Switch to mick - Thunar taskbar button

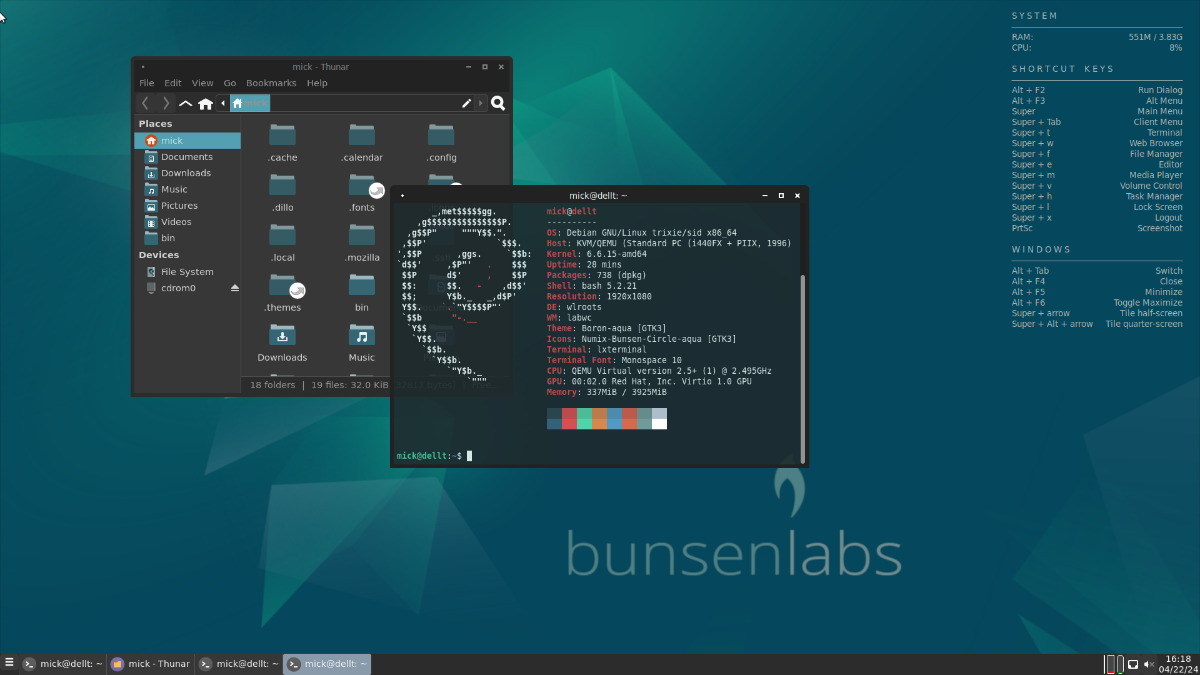(151, 664)
